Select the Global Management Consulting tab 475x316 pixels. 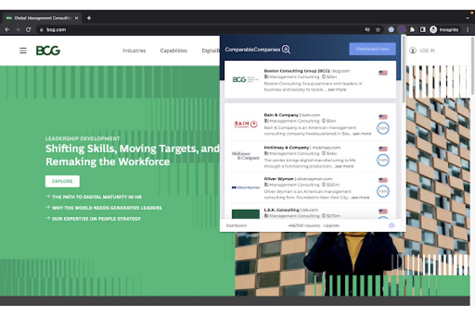42,18
